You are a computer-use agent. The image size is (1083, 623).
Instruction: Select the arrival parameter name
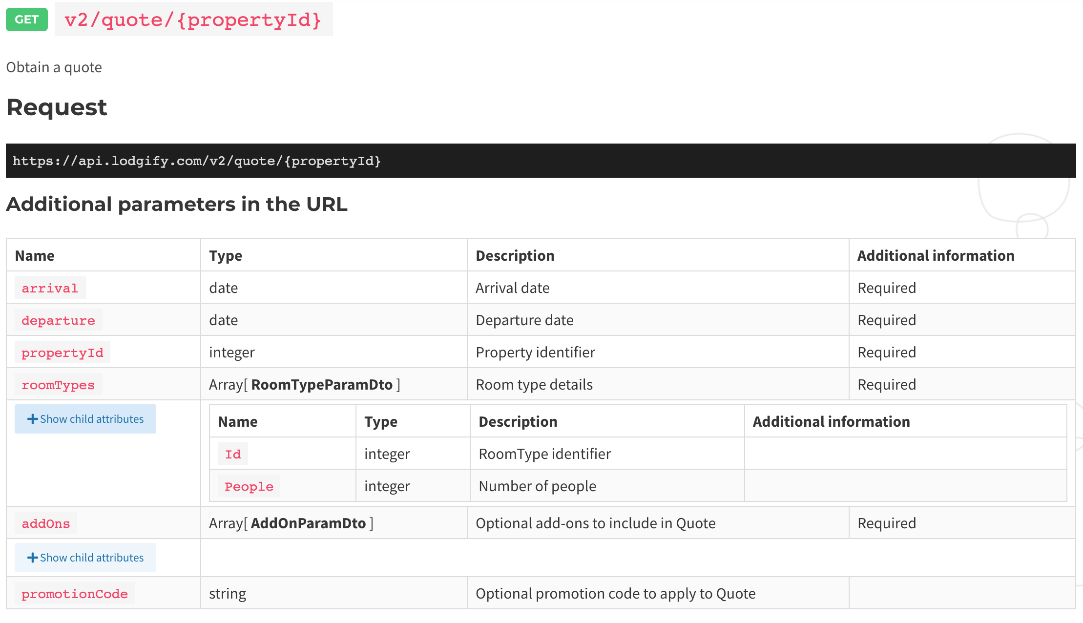click(x=50, y=288)
